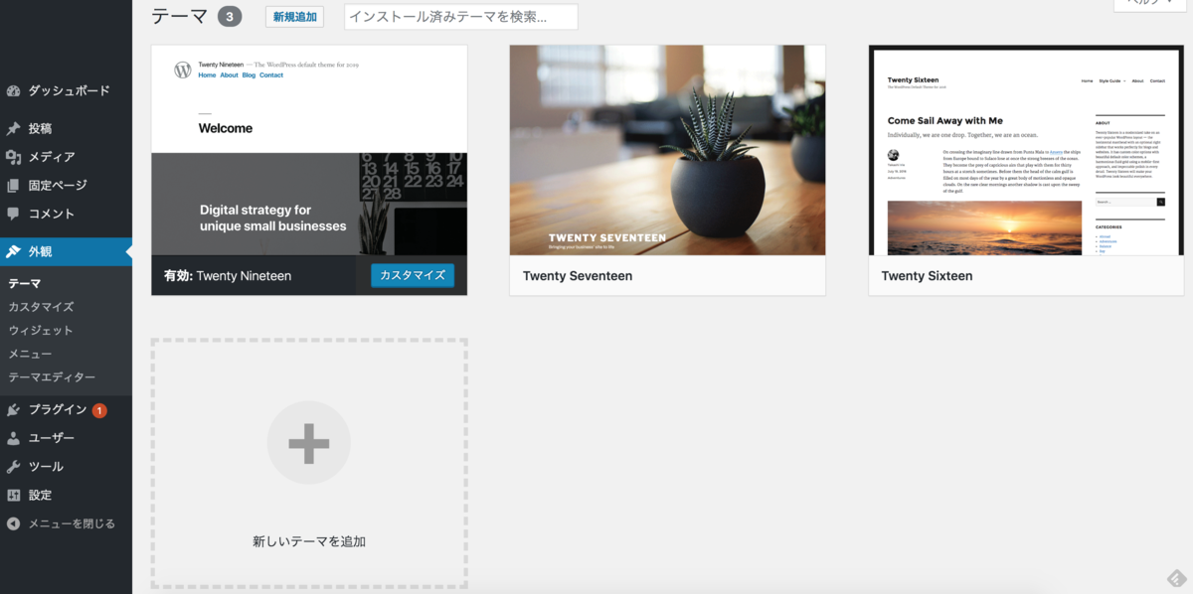Focus the installed themes search field

pos(460,17)
